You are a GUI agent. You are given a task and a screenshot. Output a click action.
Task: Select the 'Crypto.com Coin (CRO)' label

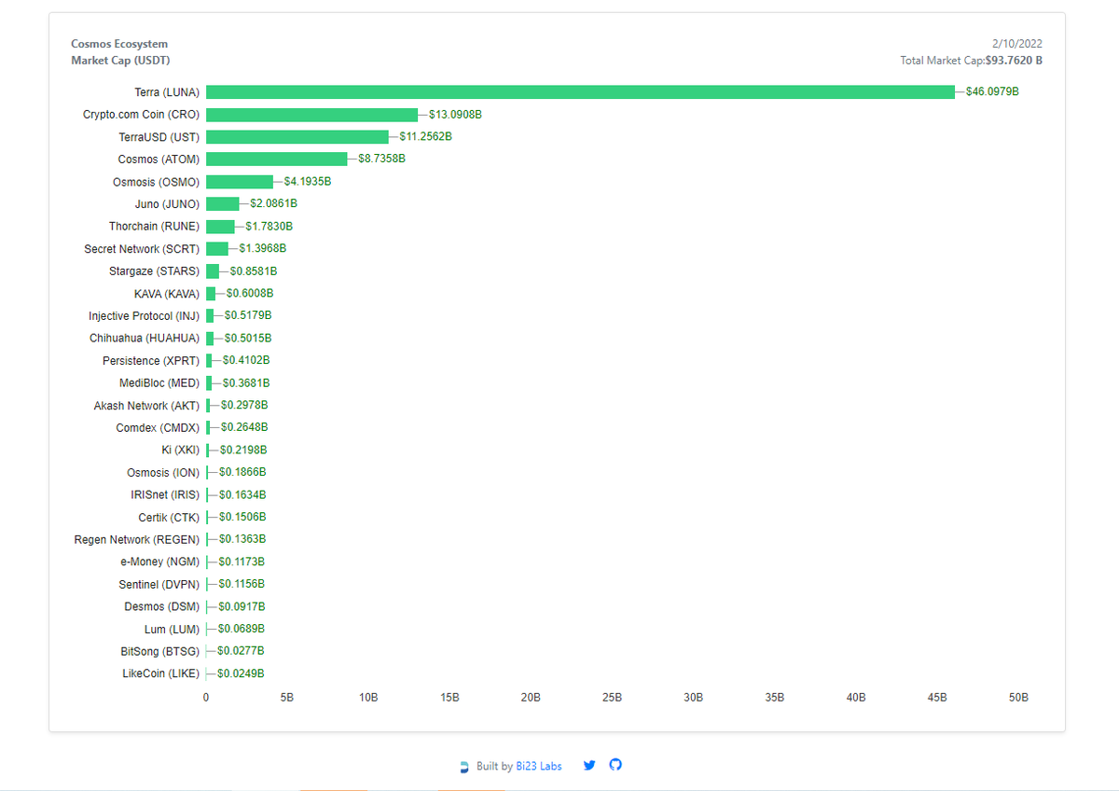pos(141,115)
